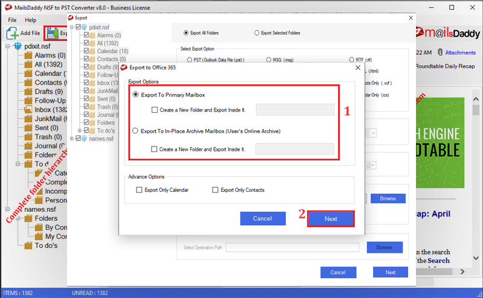
Task: Click the Alarms (0) folder icon in main tree
Action: coord(28,55)
